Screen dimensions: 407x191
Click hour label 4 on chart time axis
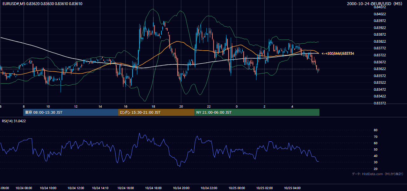tap(292, 106)
